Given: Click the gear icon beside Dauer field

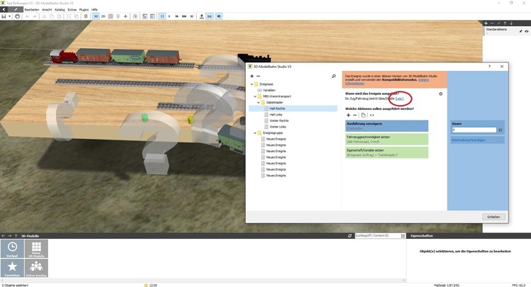Looking at the screenshot, I should coord(500,130).
